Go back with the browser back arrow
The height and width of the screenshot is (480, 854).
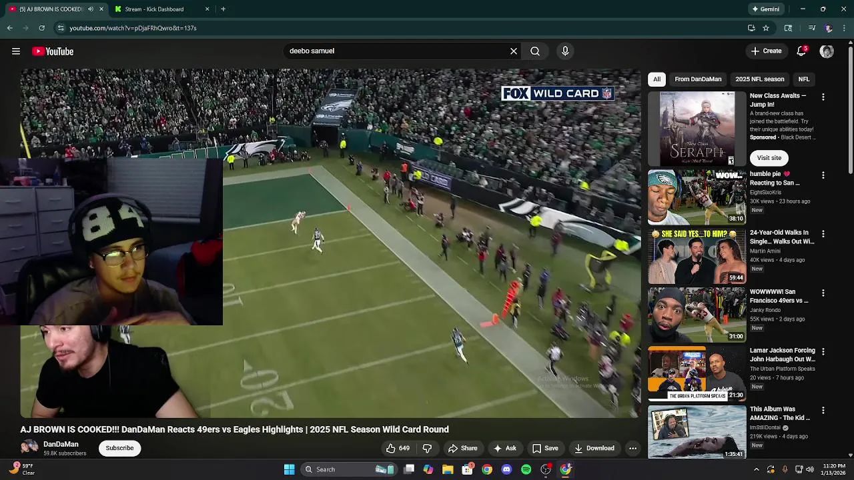pos(9,28)
